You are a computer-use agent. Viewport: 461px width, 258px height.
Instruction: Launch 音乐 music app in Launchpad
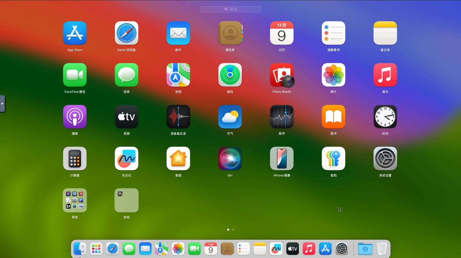pos(385,75)
